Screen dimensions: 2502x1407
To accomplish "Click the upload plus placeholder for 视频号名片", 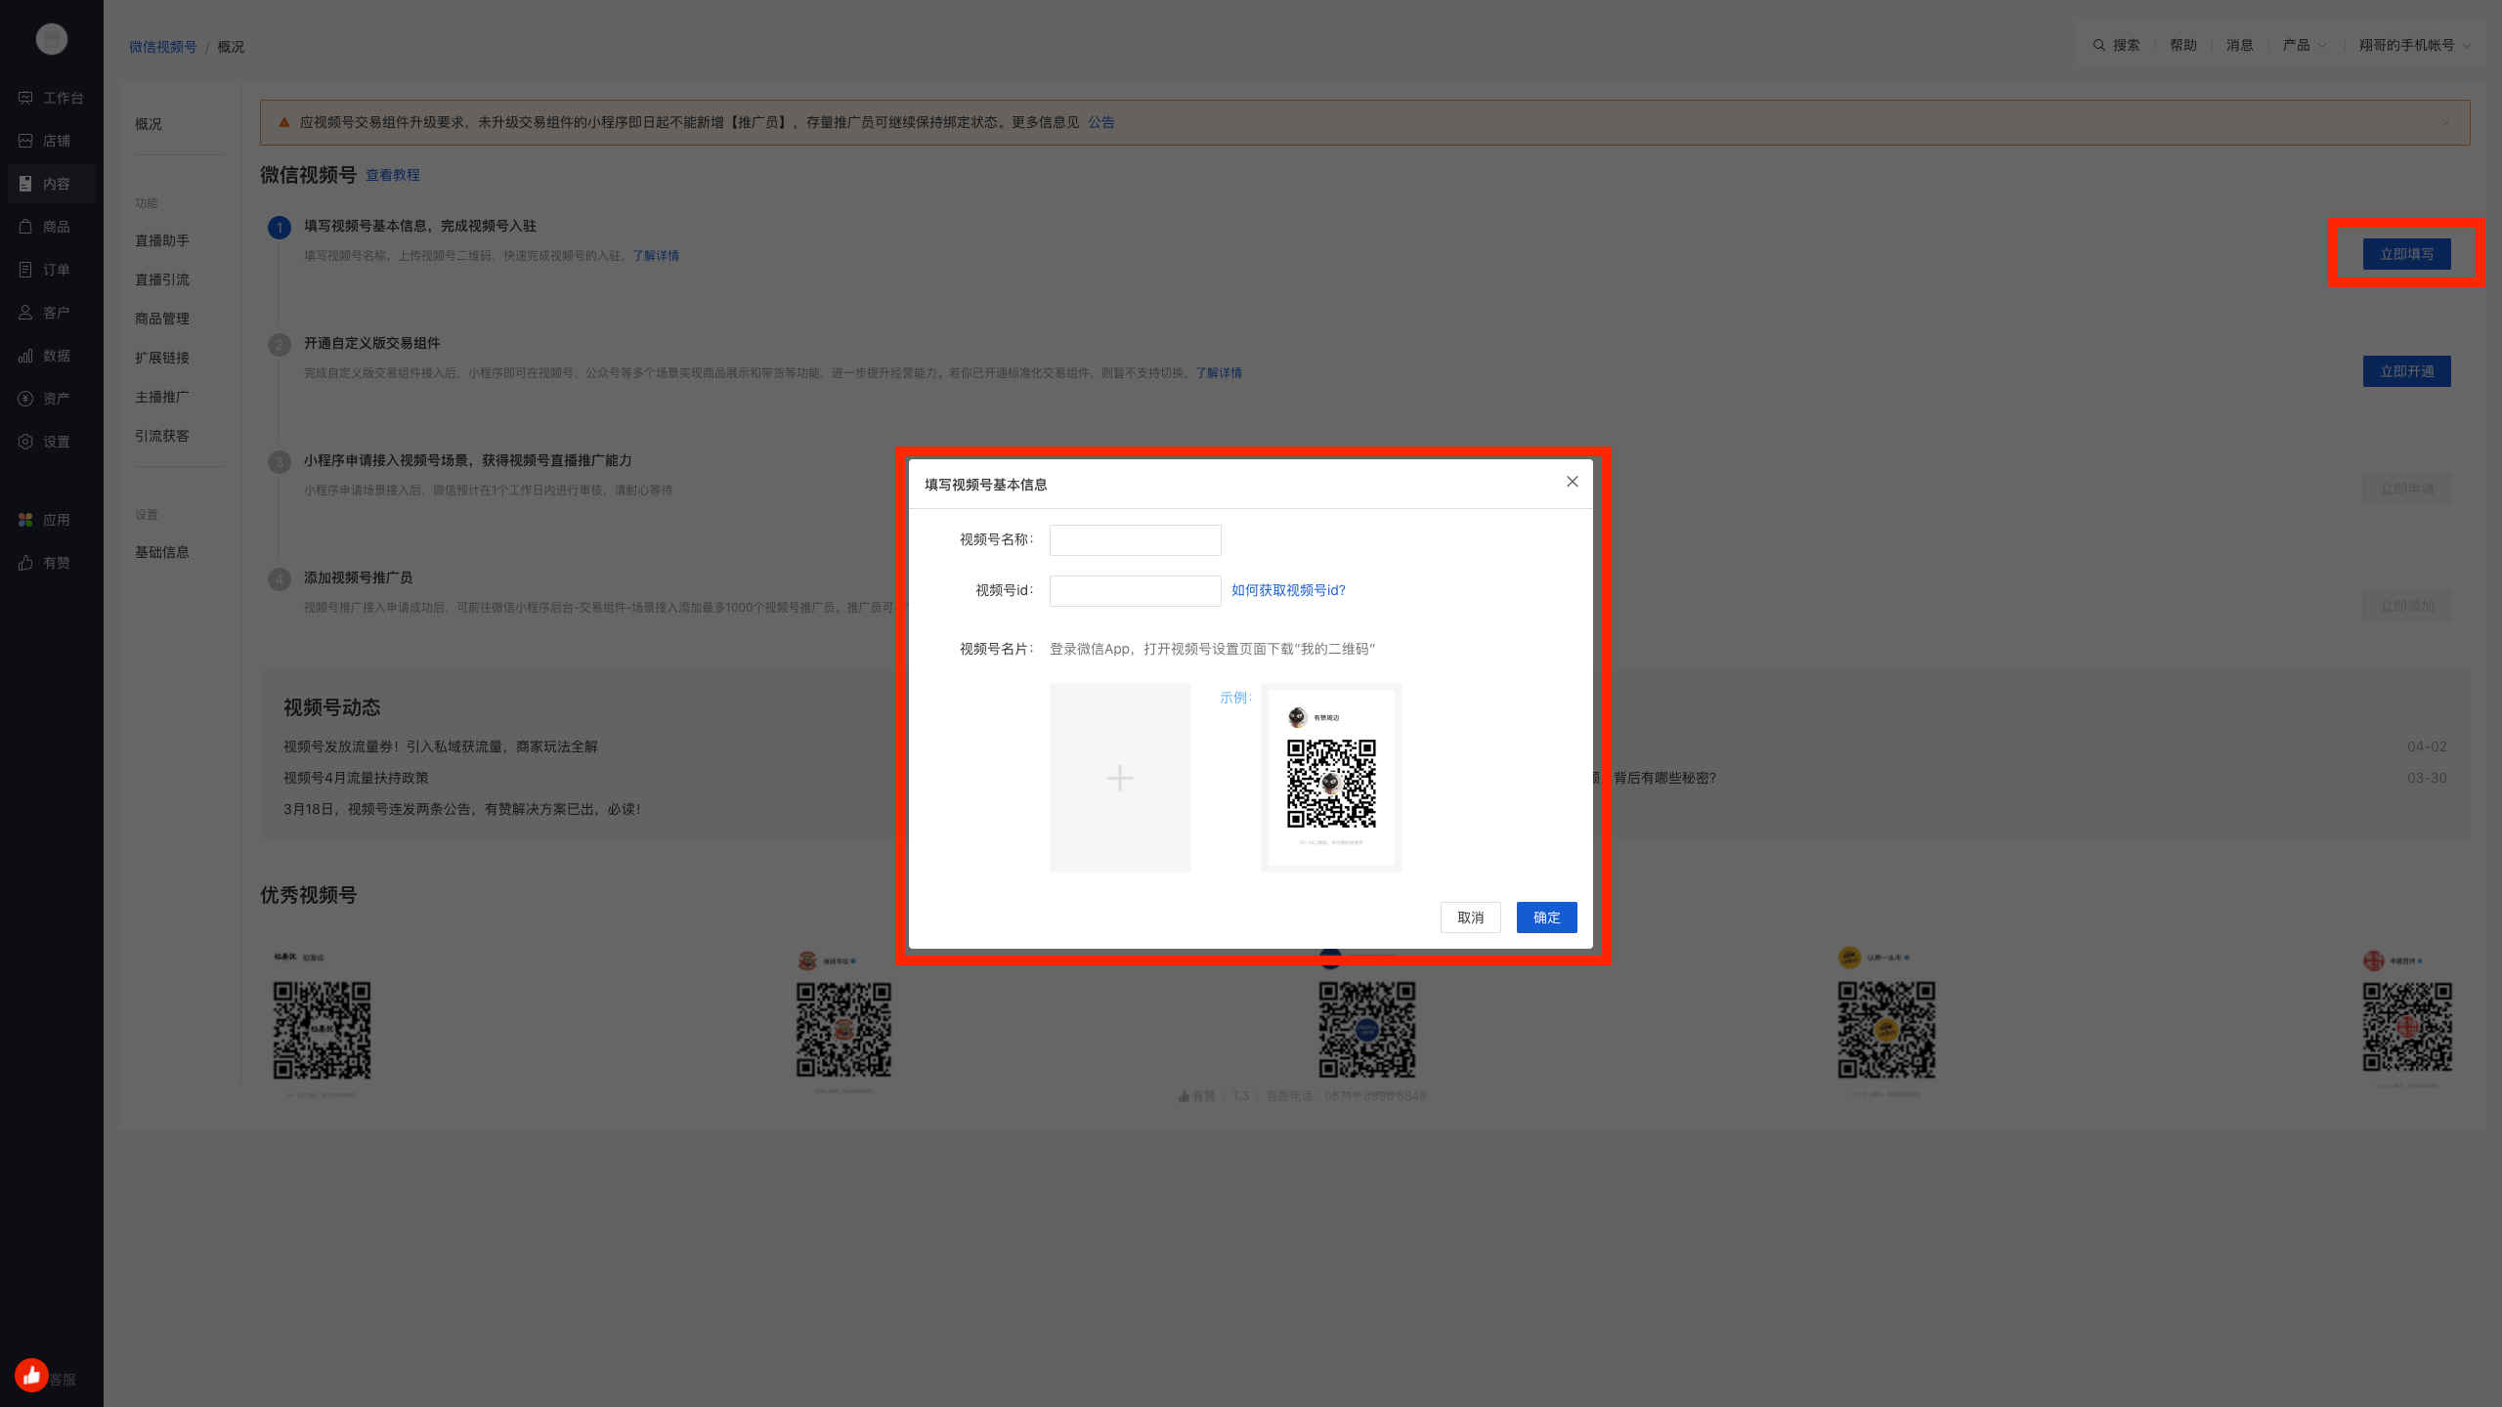I will tap(1120, 778).
